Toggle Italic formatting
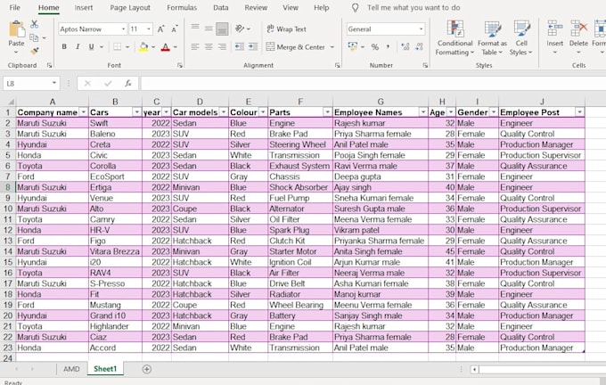The height and width of the screenshot is (385, 606). pos(78,46)
